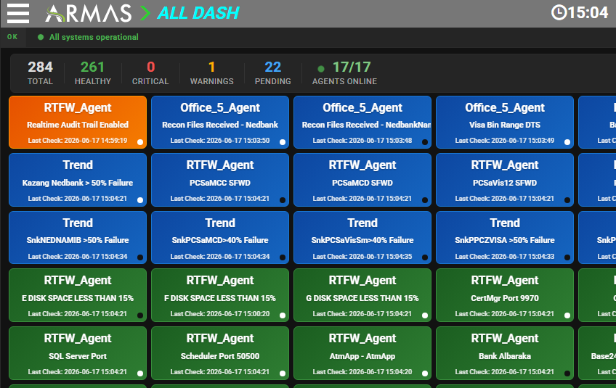
Task: Click F DISK SPACE LESS THAN 15% text
Action: pos(220,298)
